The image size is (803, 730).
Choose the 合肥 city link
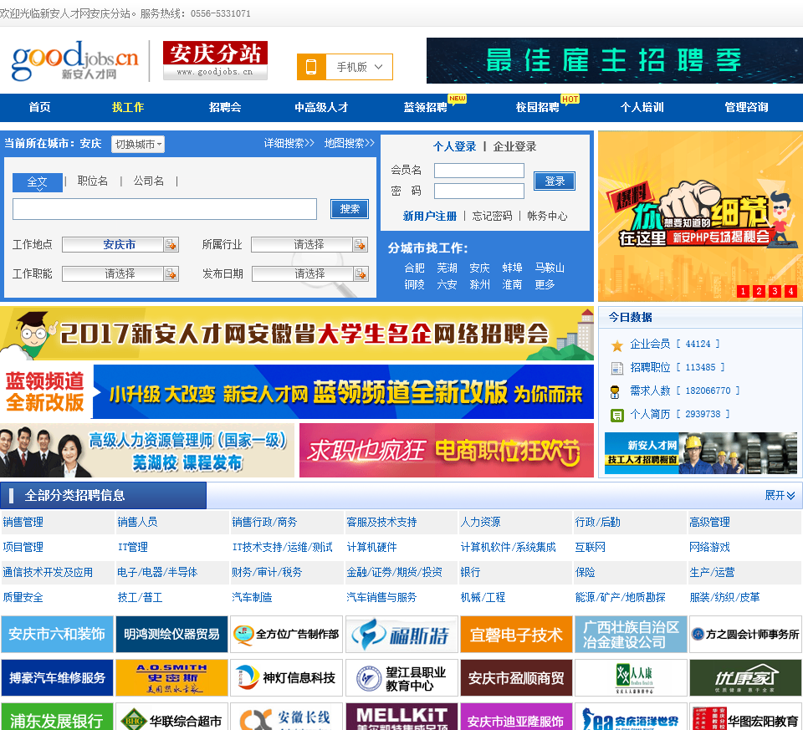point(414,268)
